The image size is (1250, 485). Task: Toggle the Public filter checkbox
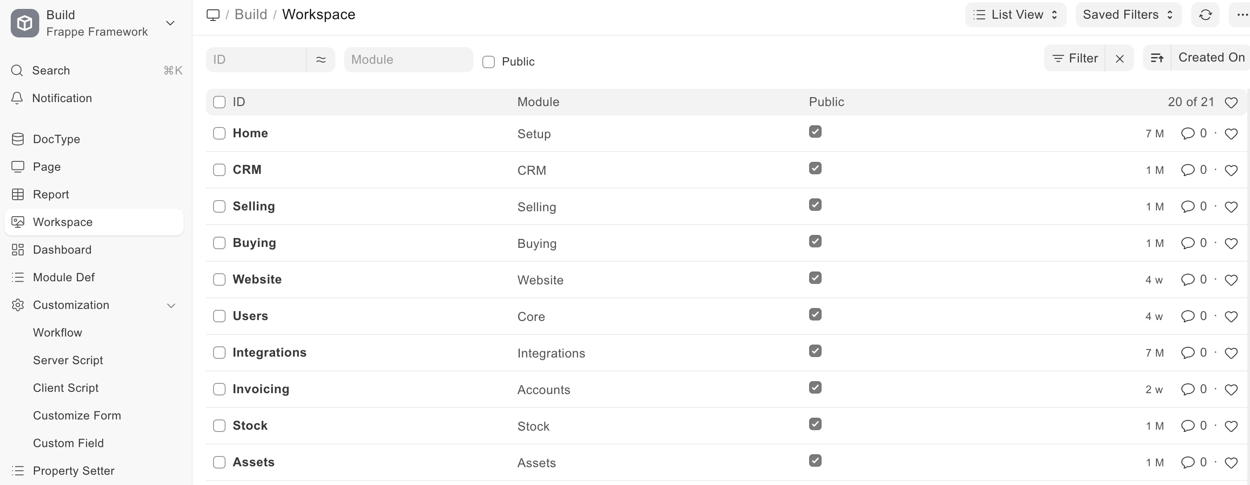[489, 62]
